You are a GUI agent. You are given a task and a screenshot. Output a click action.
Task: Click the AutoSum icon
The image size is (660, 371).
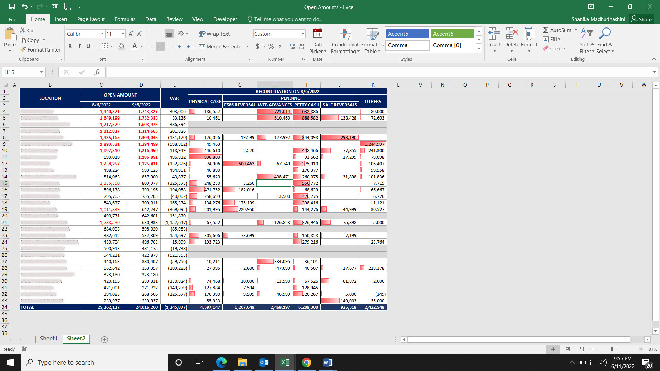[x=547, y=30]
